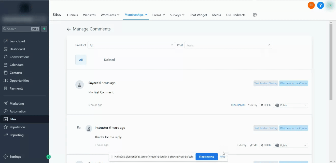Open the blue help question icon
The width and height of the screenshot is (336, 163).
(x=320, y=5)
